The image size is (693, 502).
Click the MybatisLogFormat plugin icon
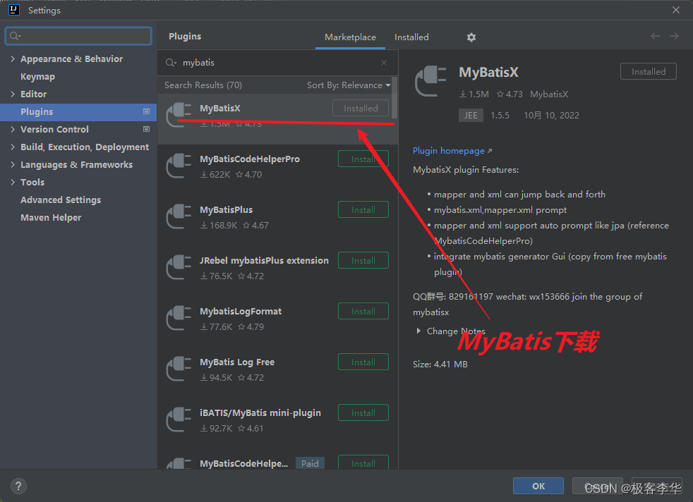click(x=179, y=318)
